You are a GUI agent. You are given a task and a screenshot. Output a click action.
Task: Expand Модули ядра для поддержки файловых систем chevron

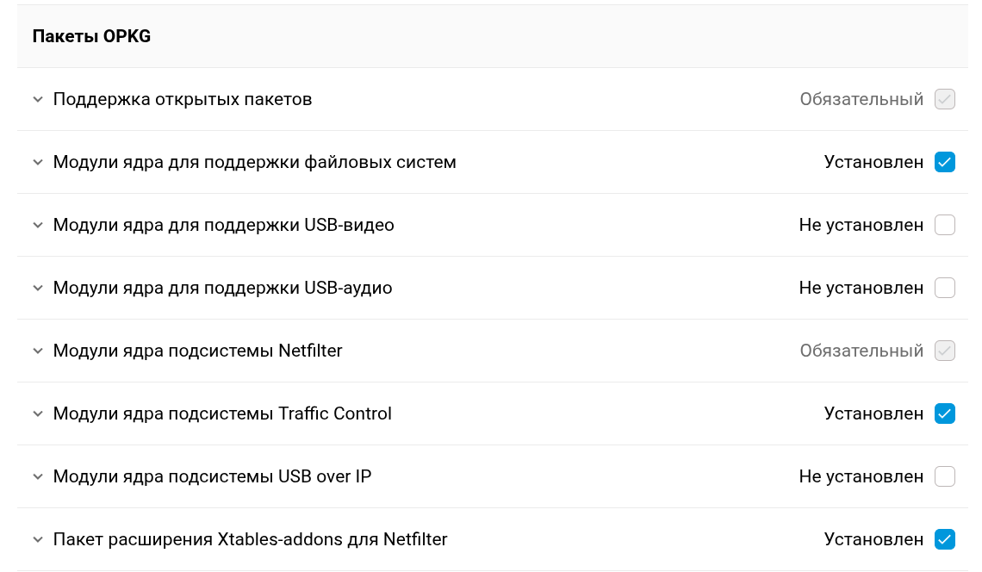38,163
